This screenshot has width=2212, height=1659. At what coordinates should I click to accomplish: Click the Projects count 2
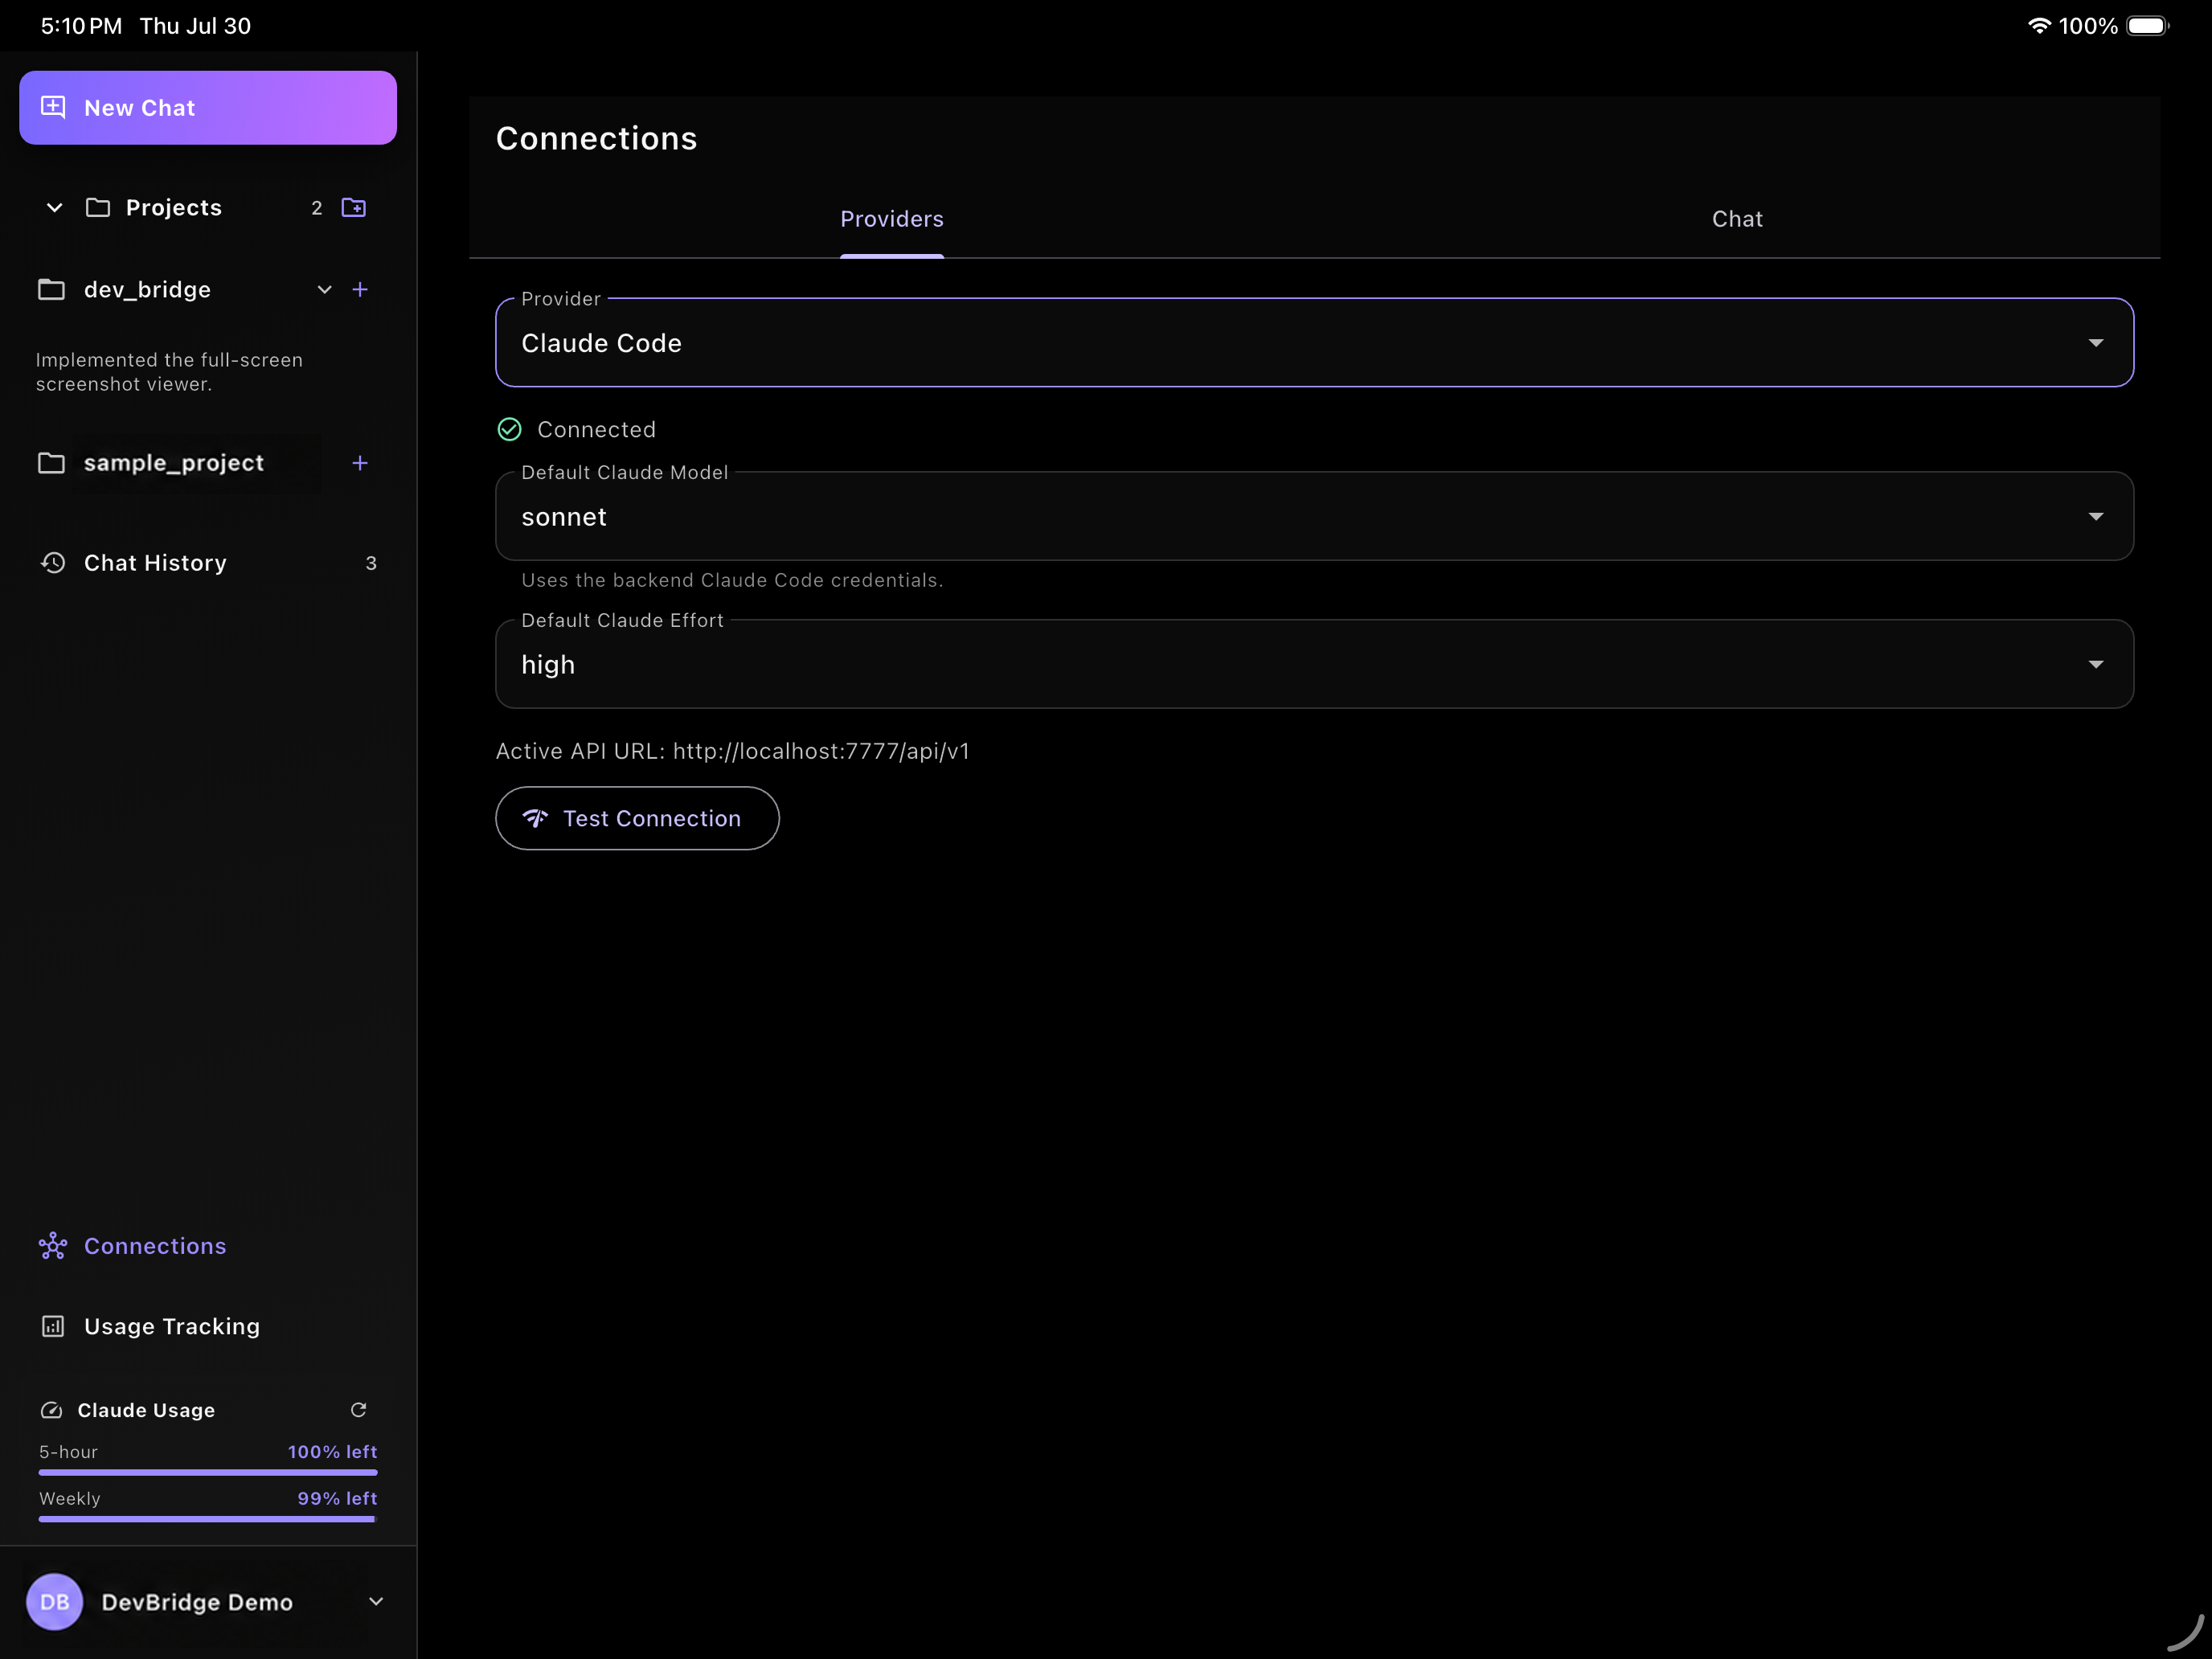pyautogui.click(x=316, y=208)
